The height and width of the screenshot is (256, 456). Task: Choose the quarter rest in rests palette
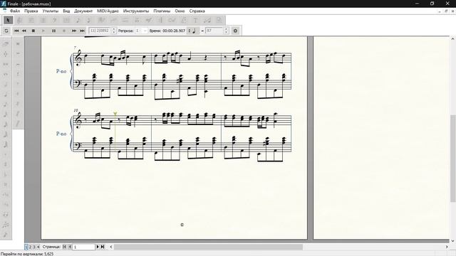(18, 74)
